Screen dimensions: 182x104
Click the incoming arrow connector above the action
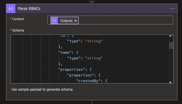[92, 2]
